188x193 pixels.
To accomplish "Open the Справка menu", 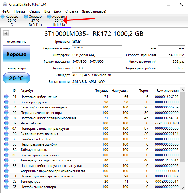I will pos(72,11).
